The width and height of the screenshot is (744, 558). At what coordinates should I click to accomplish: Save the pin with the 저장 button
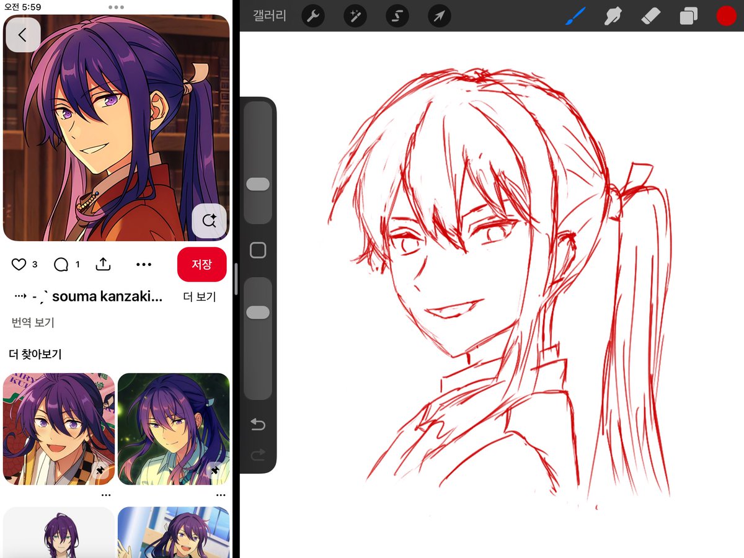coord(201,265)
